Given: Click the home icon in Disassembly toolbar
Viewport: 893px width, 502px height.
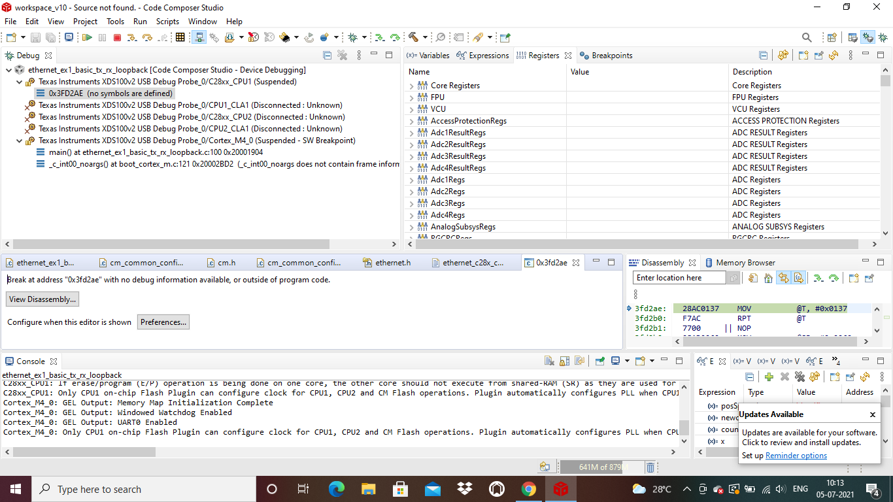Looking at the screenshot, I should 768,278.
